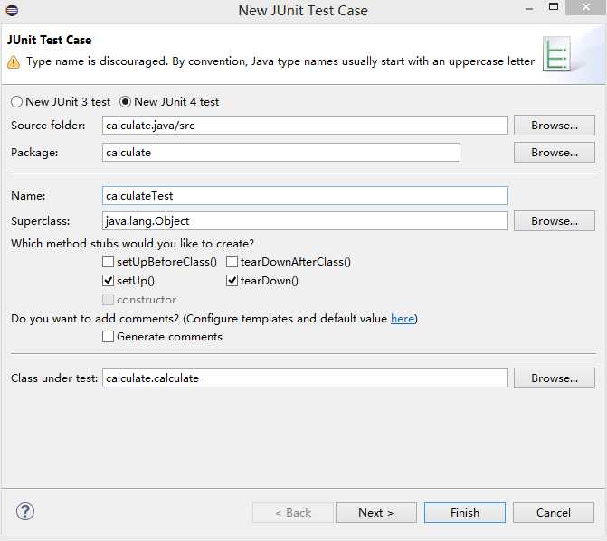Minimize the dialog window
Image resolution: width=607 pixels, height=541 pixels.
pos(529,8)
